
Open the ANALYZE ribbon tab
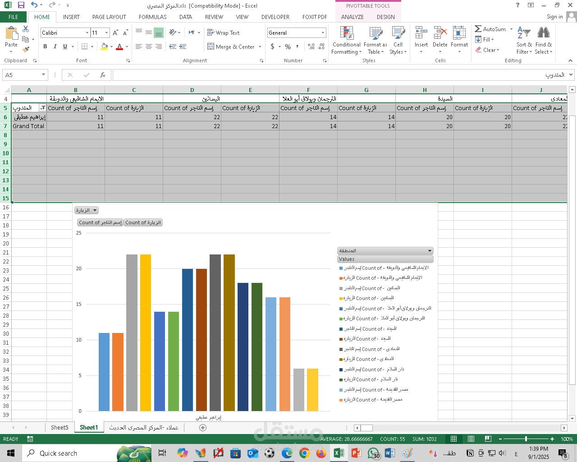coord(352,17)
